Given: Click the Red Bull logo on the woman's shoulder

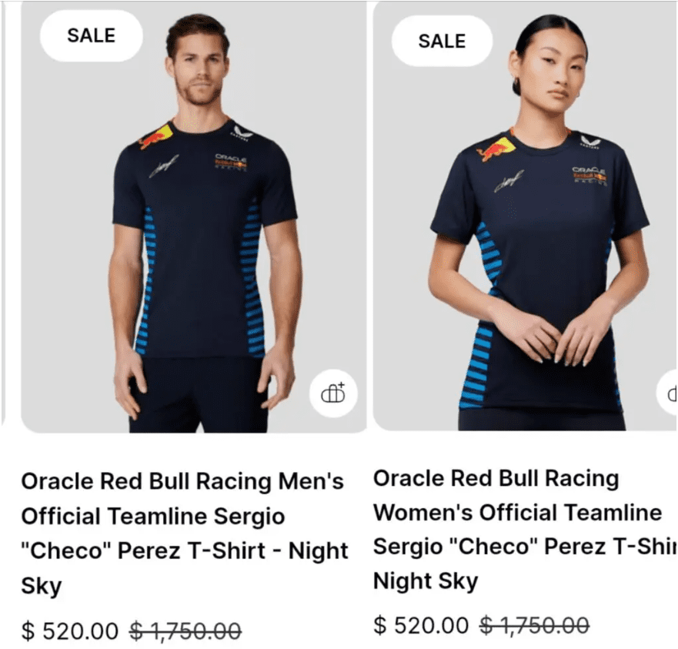Looking at the screenshot, I should (x=496, y=149).
